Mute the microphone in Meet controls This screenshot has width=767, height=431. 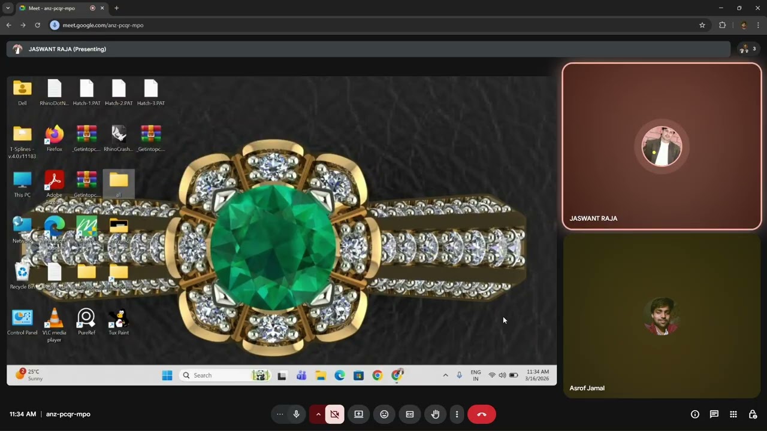(x=296, y=414)
